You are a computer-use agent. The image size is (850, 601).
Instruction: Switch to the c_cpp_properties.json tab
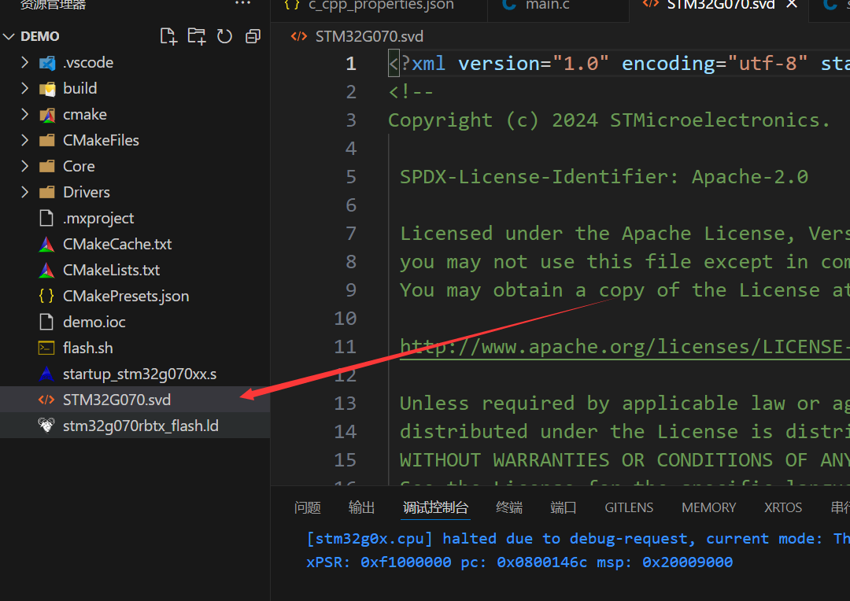[x=380, y=6]
